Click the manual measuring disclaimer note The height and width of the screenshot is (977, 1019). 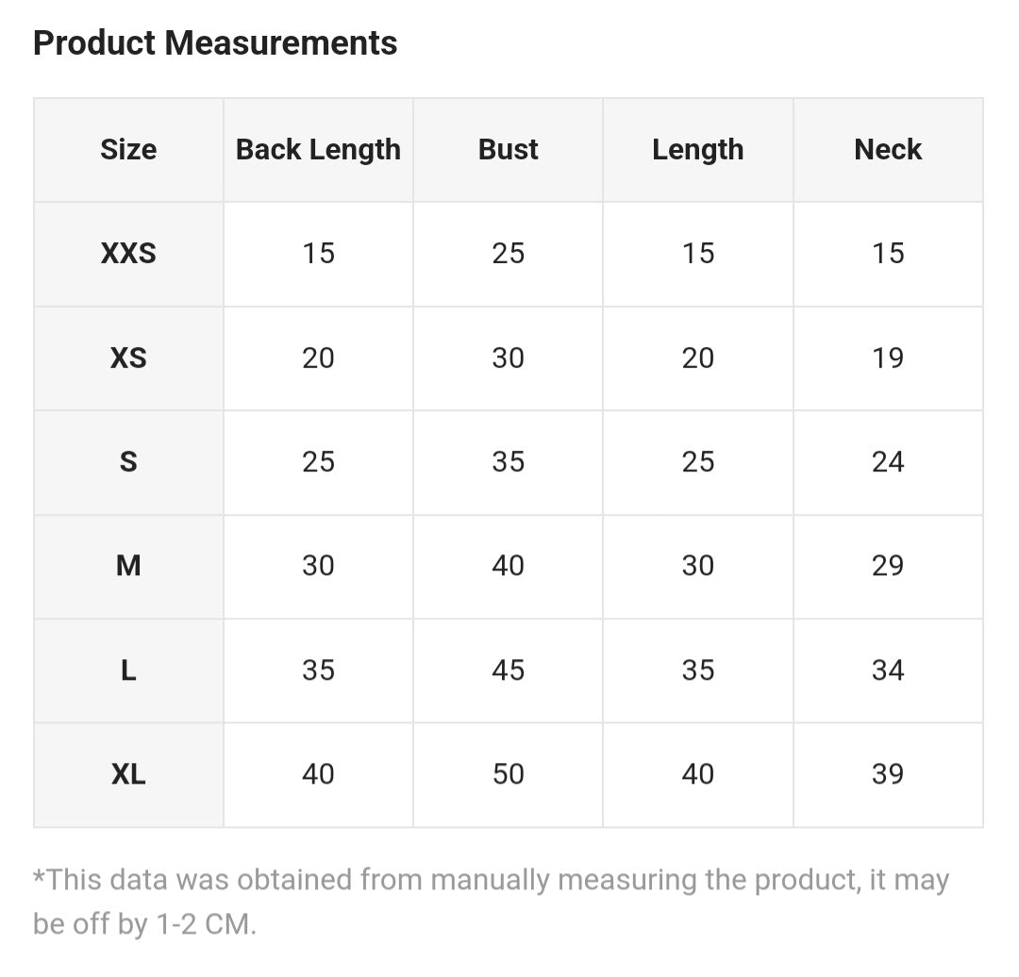click(x=491, y=902)
